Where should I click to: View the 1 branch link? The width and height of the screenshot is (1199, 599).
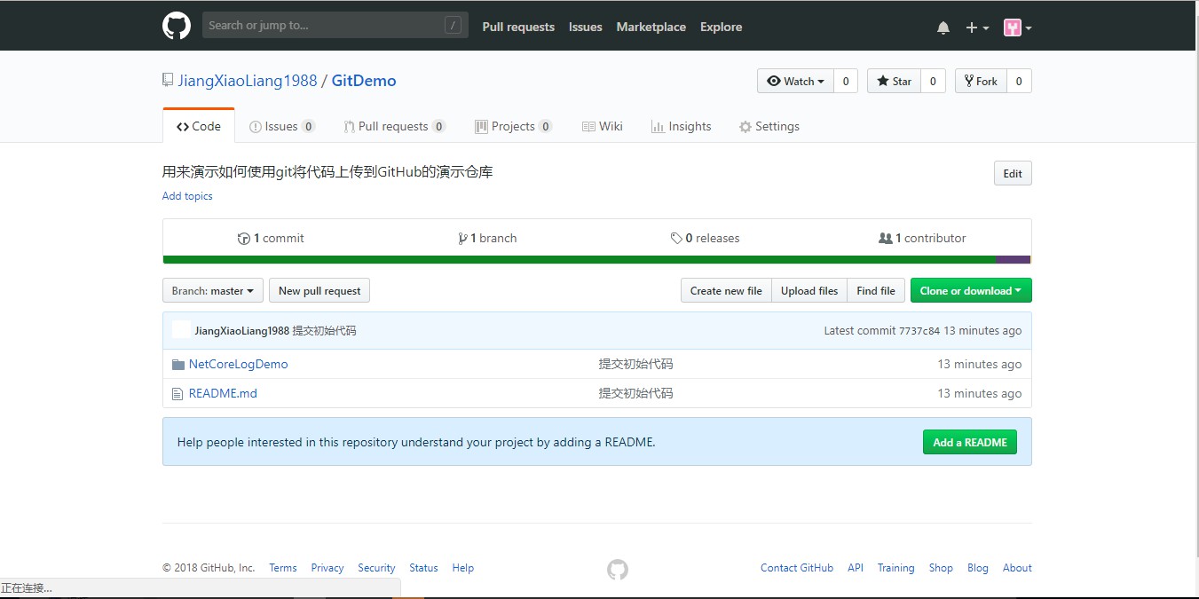coord(487,238)
